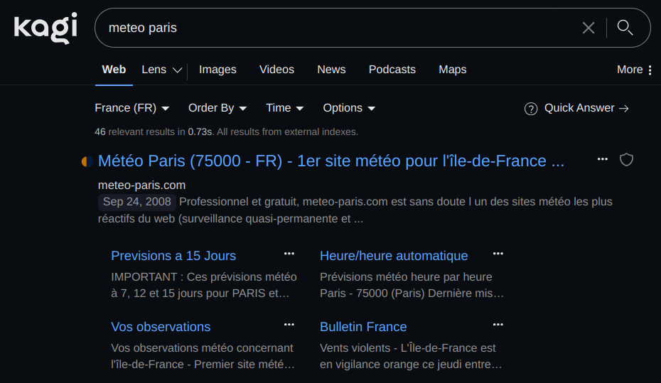This screenshot has width=661, height=383.
Task: Open the shield icon for meteo-paris.com result
Action: click(x=626, y=159)
